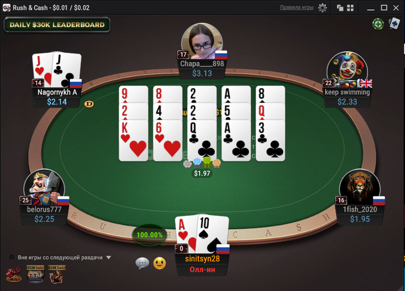Click the 100.00% equity bubble
The height and width of the screenshot is (291, 405).
click(149, 235)
